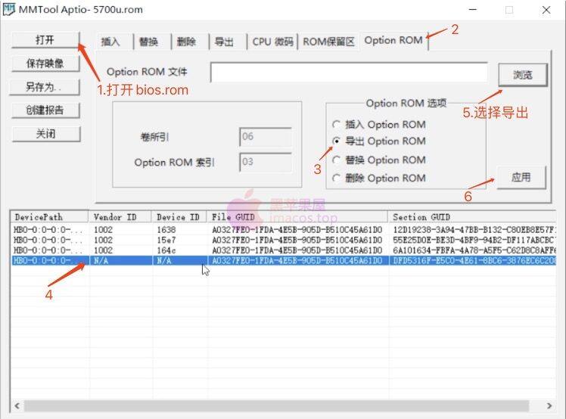Click the 应用 apply button
This screenshot has height=419, width=566.
pyautogui.click(x=521, y=177)
